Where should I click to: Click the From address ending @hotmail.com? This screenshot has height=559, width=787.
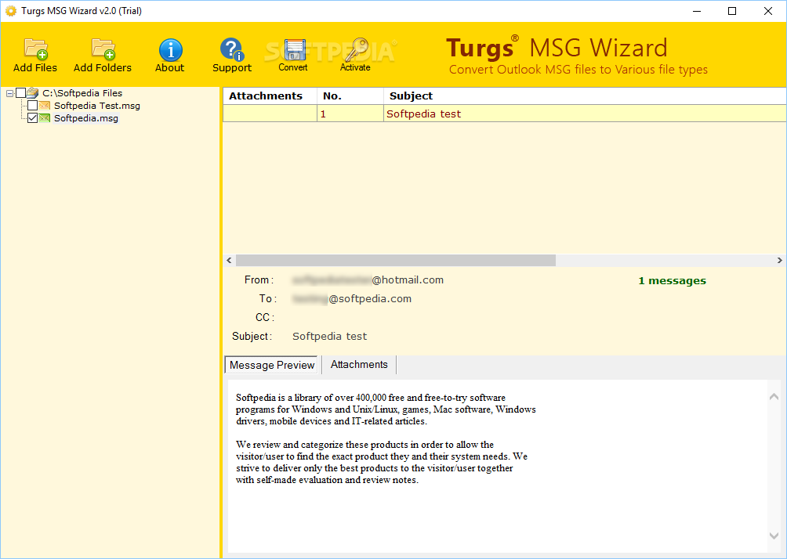pyautogui.click(x=368, y=279)
